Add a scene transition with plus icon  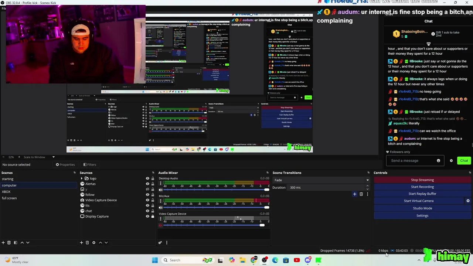[x=355, y=194]
